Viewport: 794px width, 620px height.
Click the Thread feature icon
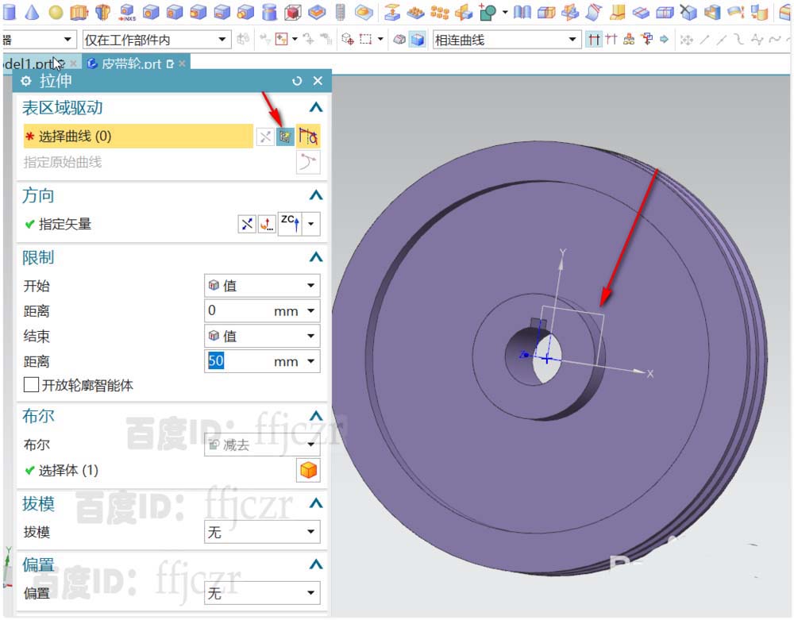341,12
